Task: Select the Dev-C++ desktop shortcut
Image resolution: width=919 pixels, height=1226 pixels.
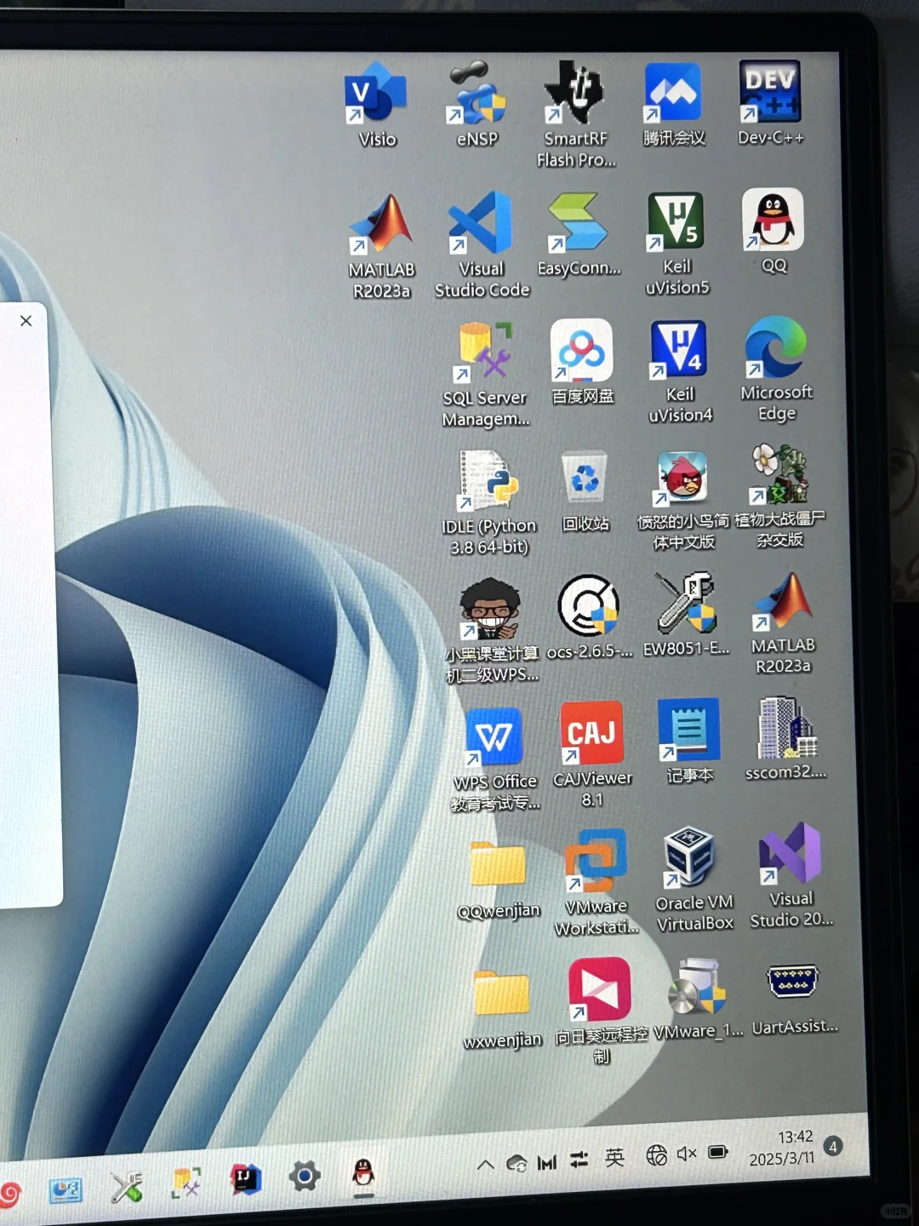Action: [770, 102]
